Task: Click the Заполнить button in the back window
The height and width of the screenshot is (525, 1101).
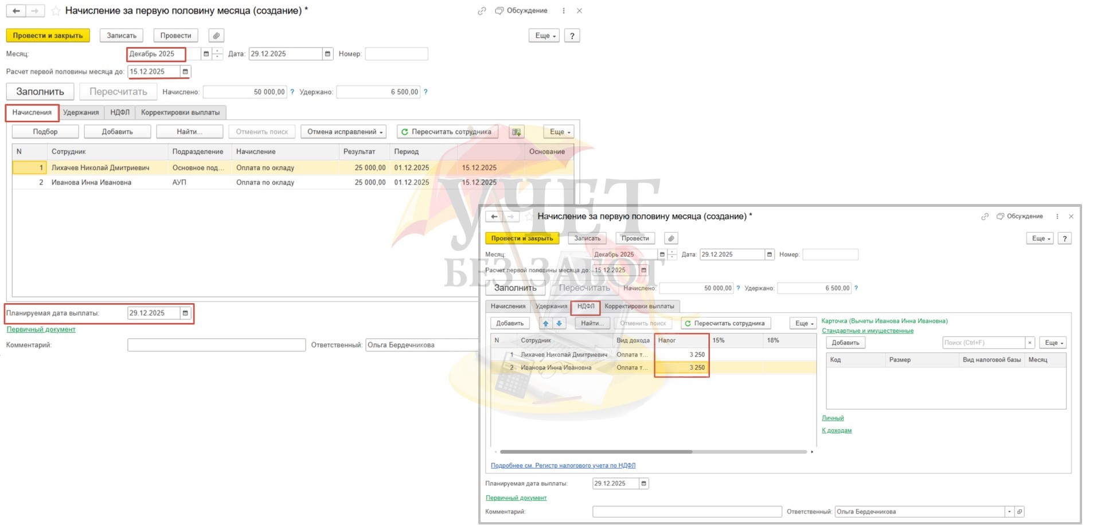Action: (40, 92)
